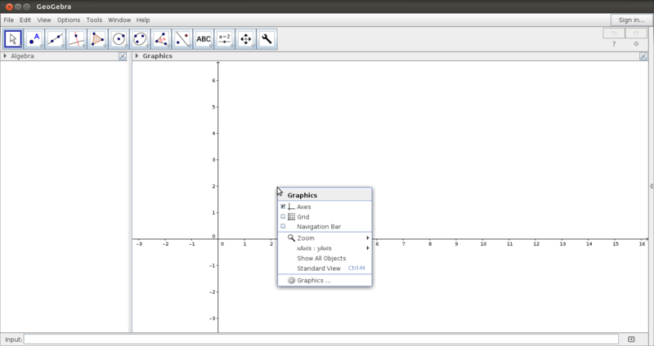The image size is (654, 346).
Task: Open dropdown arrow of New Point tool
Action: (42, 47)
